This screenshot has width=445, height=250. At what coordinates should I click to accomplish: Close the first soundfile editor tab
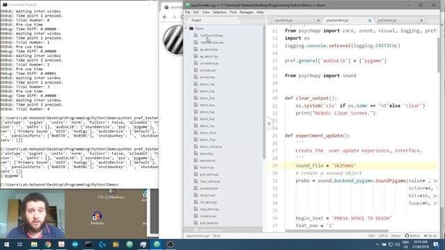point(318,20)
